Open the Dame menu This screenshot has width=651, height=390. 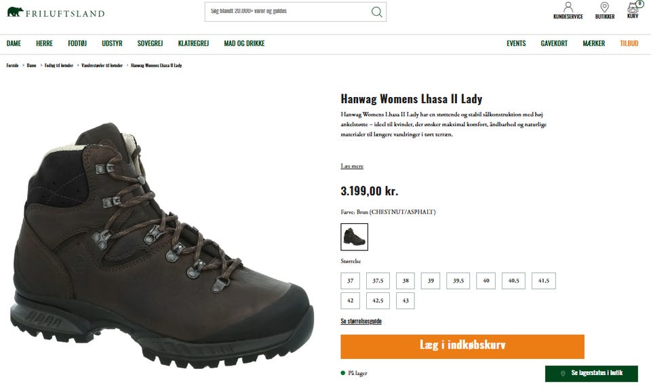pyautogui.click(x=14, y=43)
